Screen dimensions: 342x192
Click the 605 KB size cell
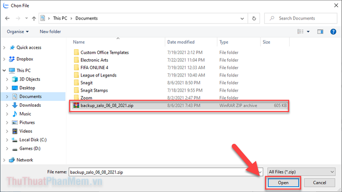[x=280, y=105]
